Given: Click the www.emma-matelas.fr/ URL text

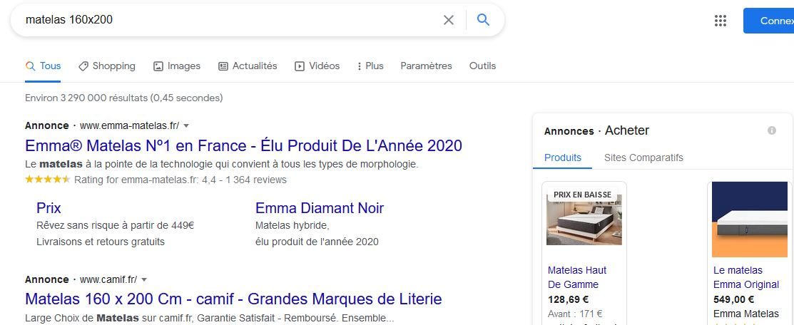Looking at the screenshot, I should tap(130, 125).
